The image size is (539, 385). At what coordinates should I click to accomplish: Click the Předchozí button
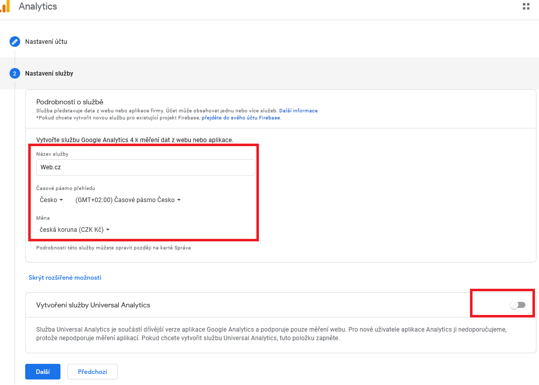93,371
